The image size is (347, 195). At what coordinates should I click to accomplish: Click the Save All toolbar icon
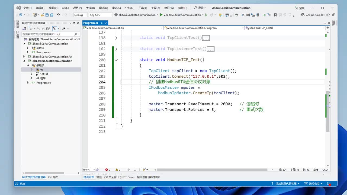(x=52, y=15)
